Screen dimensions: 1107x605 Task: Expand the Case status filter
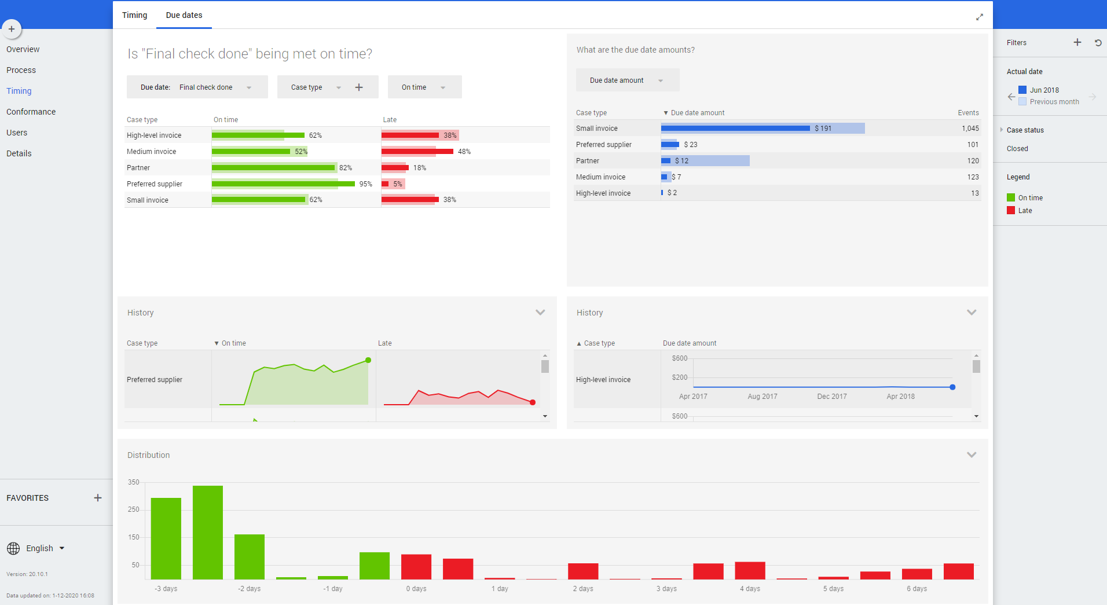point(1002,130)
